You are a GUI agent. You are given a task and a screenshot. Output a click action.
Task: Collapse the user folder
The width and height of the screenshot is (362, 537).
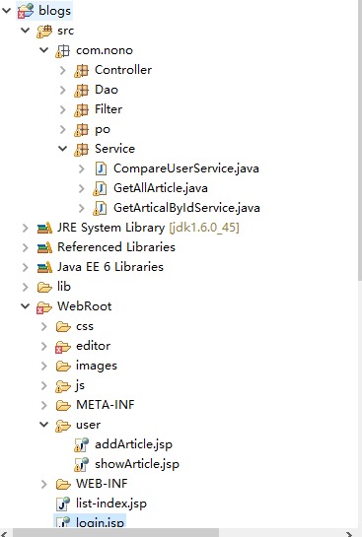[x=43, y=425]
